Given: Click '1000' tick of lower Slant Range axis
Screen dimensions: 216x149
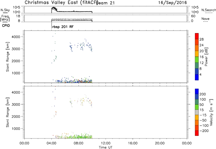Looking at the screenshot, I should pyautogui.click(x=16, y=129).
